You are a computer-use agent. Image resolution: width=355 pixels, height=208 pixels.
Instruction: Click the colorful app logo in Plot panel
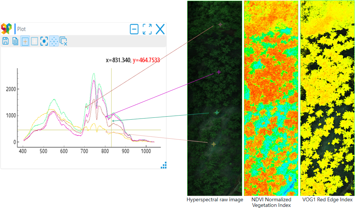point(6,29)
